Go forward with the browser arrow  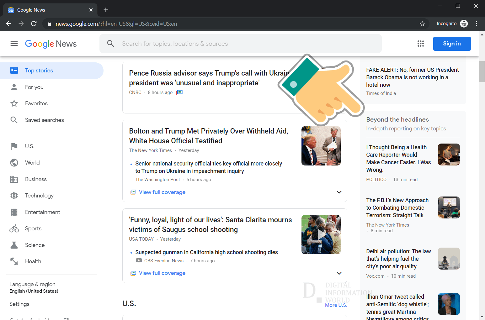click(21, 24)
